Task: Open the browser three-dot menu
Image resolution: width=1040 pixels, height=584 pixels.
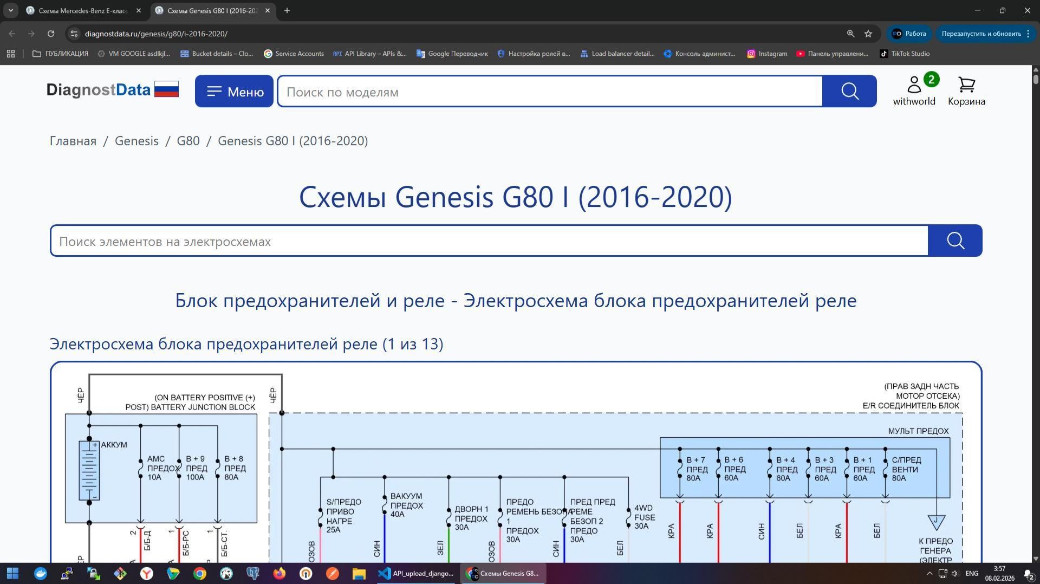Action: pyautogui.click(x=1028, y=34)
